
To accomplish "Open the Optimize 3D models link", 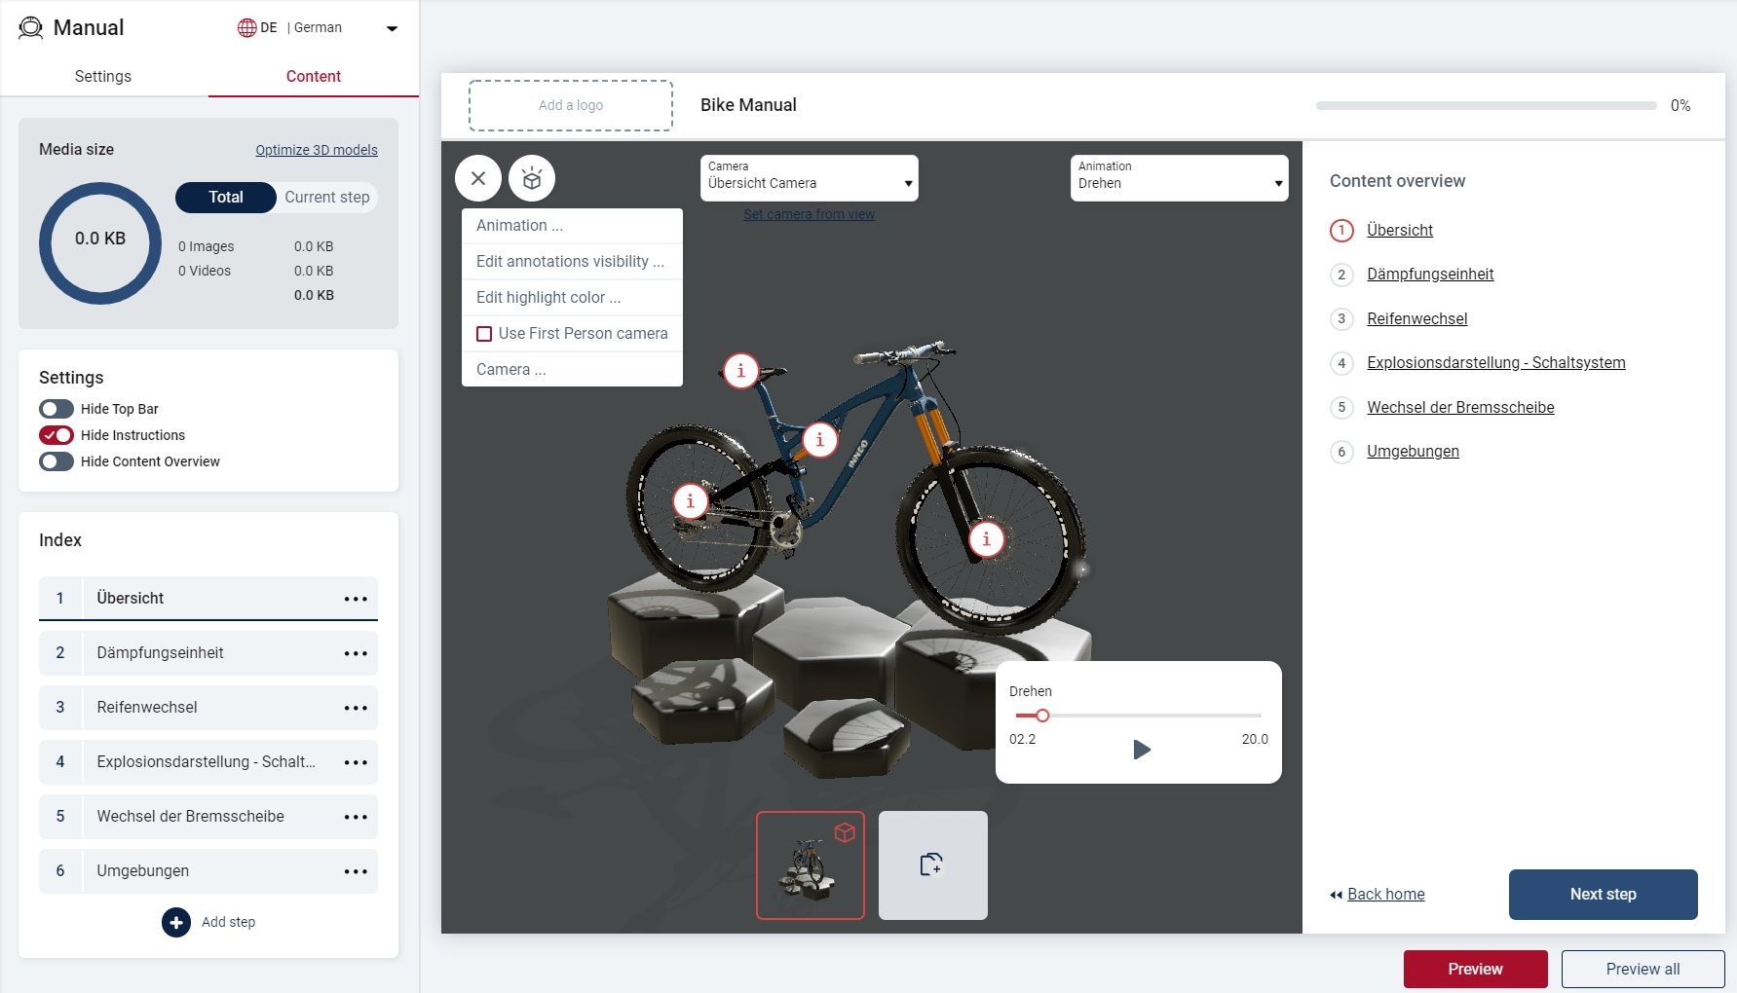I will (x=317, y=150).
